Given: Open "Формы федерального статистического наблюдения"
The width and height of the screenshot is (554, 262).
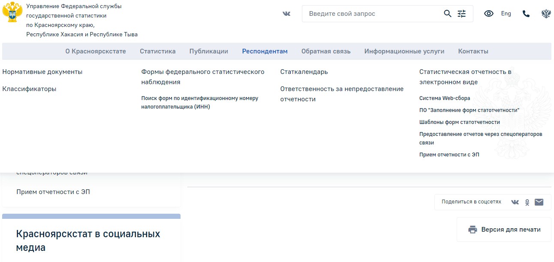Looking at the screenshot, I should (203, 77).
